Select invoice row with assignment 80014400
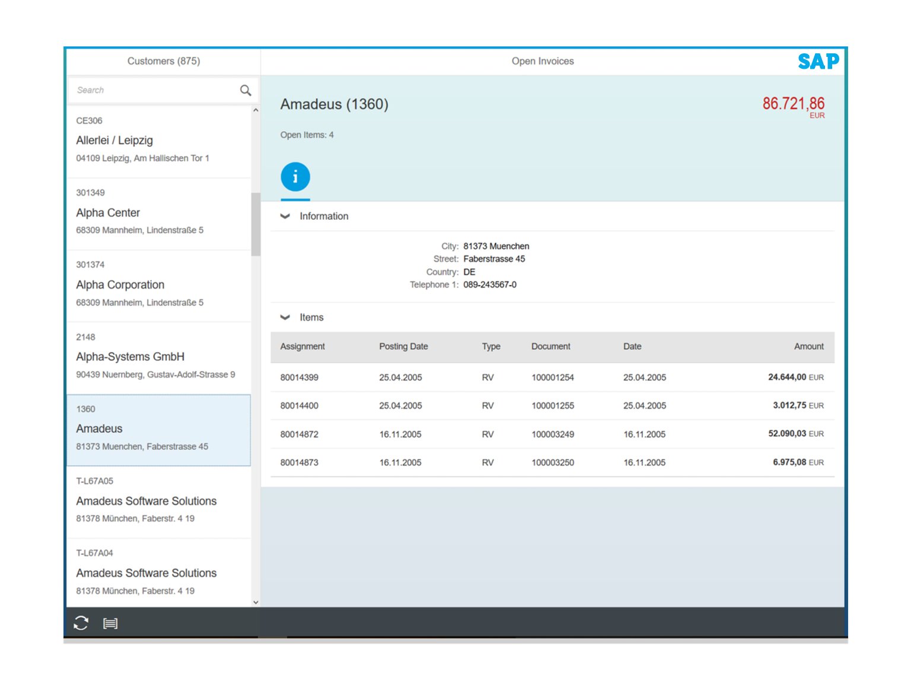Viewport: 911px width, 684px height. coord(552,406)
